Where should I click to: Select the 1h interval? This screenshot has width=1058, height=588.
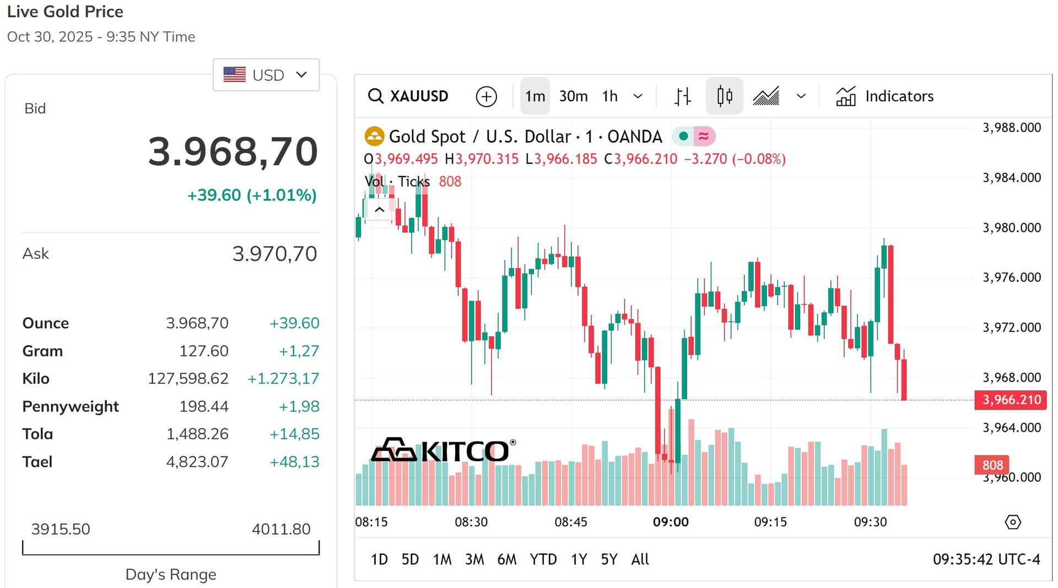609,96
